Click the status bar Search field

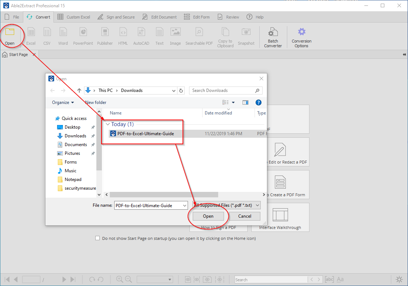tap(271, 279)
